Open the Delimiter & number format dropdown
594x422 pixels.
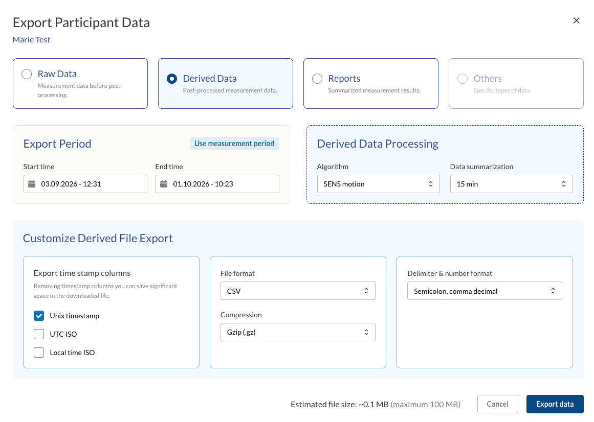coord(485,291)
